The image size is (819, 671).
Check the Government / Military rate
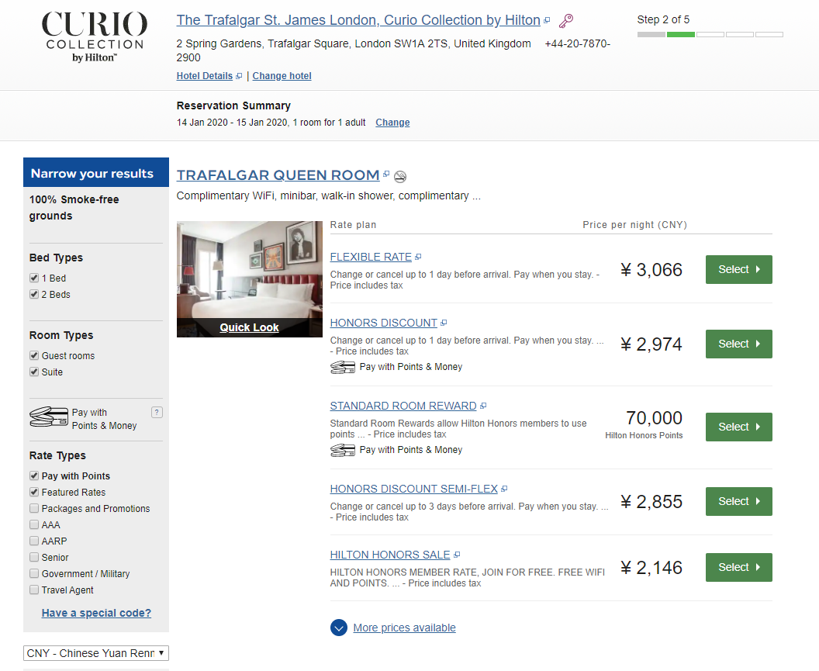[34, 573]
